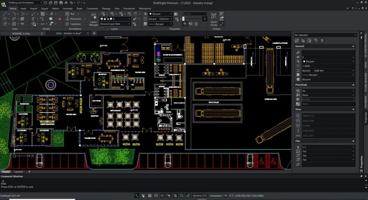This screenshot has height=200, width=368.
Task: Click the LineScale field showing 1.0000
Action: (x=328, y=66)
